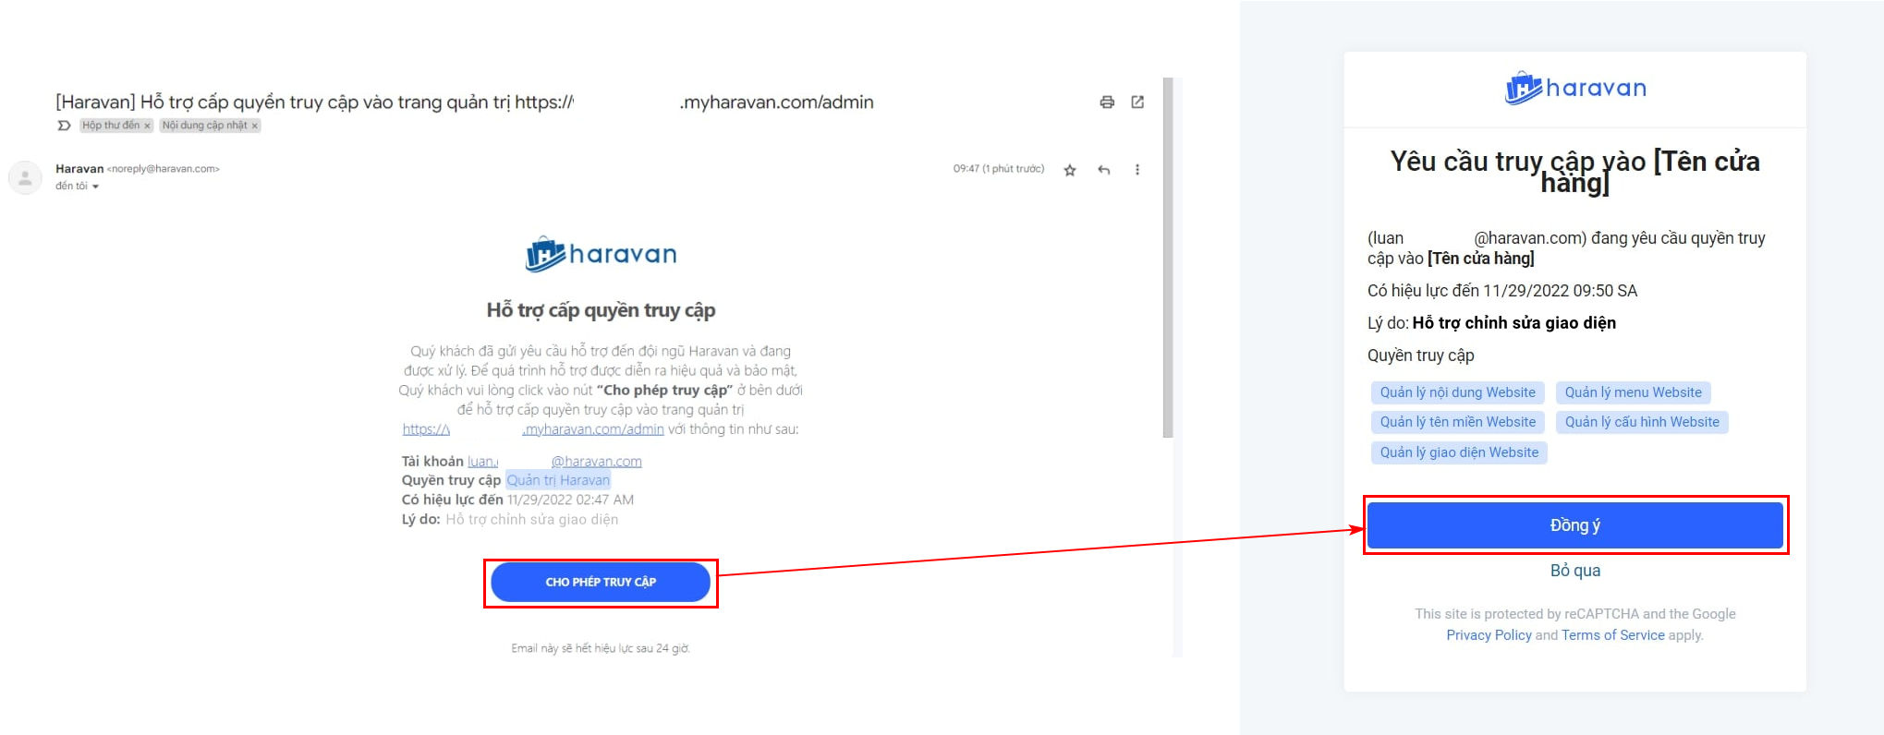The height and width of the screenshot is (735, 1884).
Task: Open the Privacy Policy link
Action: [x=1489, y=635]
